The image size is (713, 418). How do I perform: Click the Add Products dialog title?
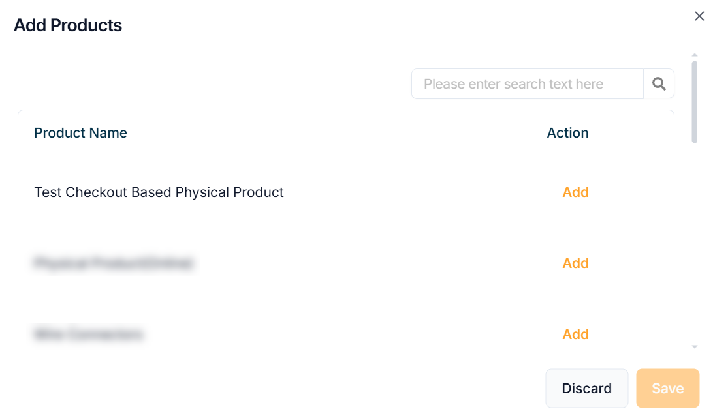tap(68, 25)
